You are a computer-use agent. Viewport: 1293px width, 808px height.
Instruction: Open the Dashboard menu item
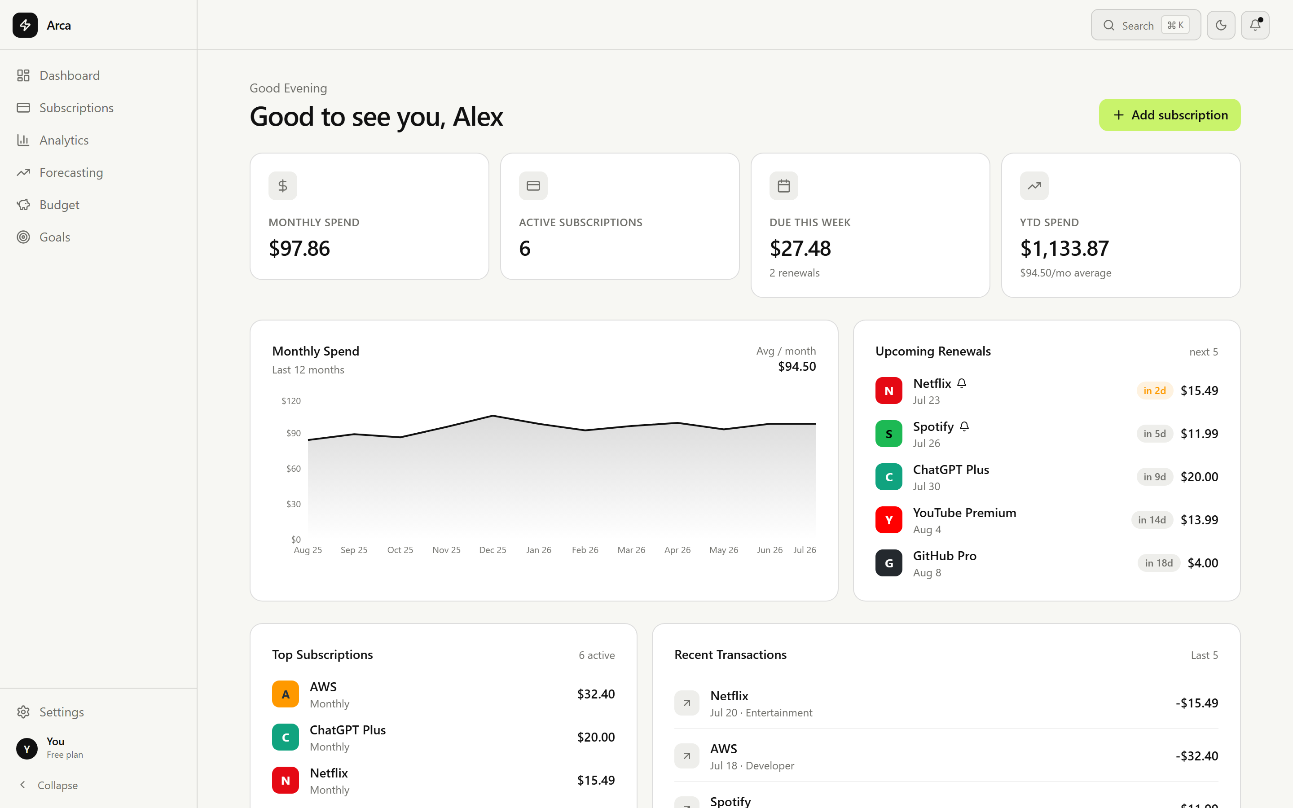click(x=98, y=75)
